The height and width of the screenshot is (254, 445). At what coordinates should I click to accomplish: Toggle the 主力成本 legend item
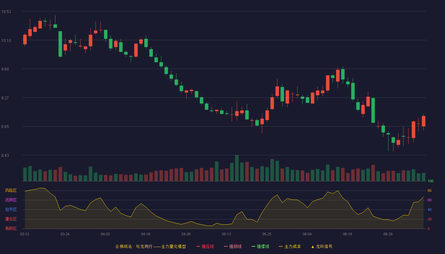pos(290,246)
